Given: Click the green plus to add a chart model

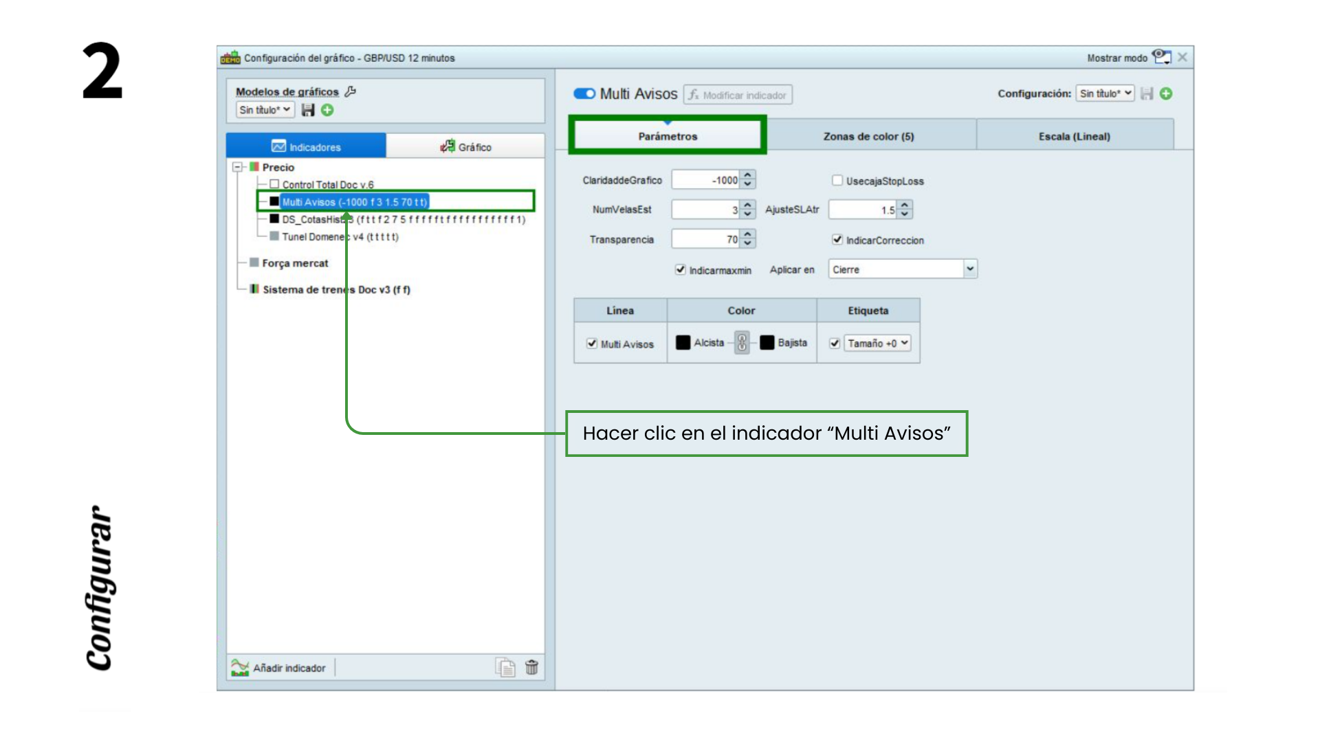Looking at the screenshot, I should [x=327, y=109].
